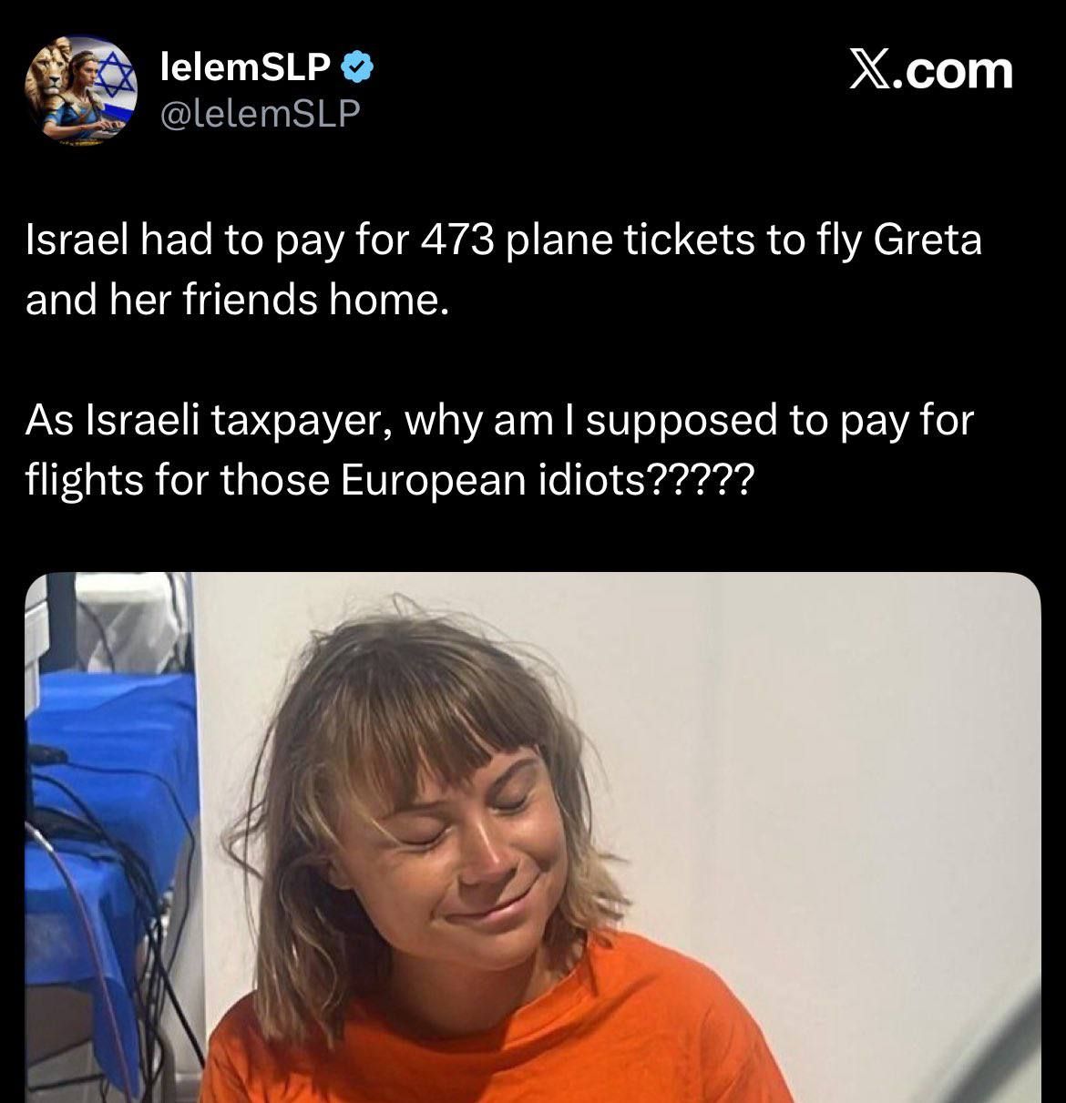Image resolution: width=1066 pixels, height=1103 pixels.
Task: Open the lelemSLP display name link
Action: (x=243, y=66)
